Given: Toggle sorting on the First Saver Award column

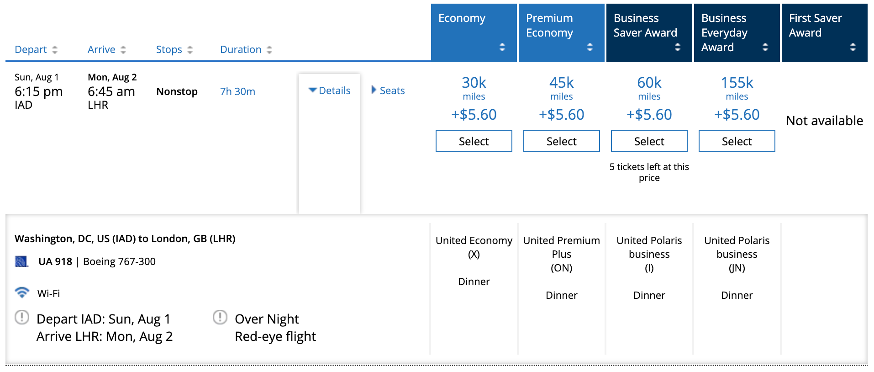Looking at the screenshot, I should tap(852, 46).
